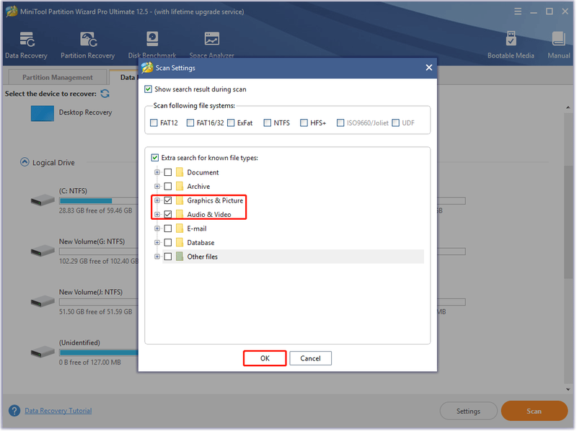Cancel the Scan Settings dialog
This screenshot has width=577, height=431.
click(x=310, y=358)
